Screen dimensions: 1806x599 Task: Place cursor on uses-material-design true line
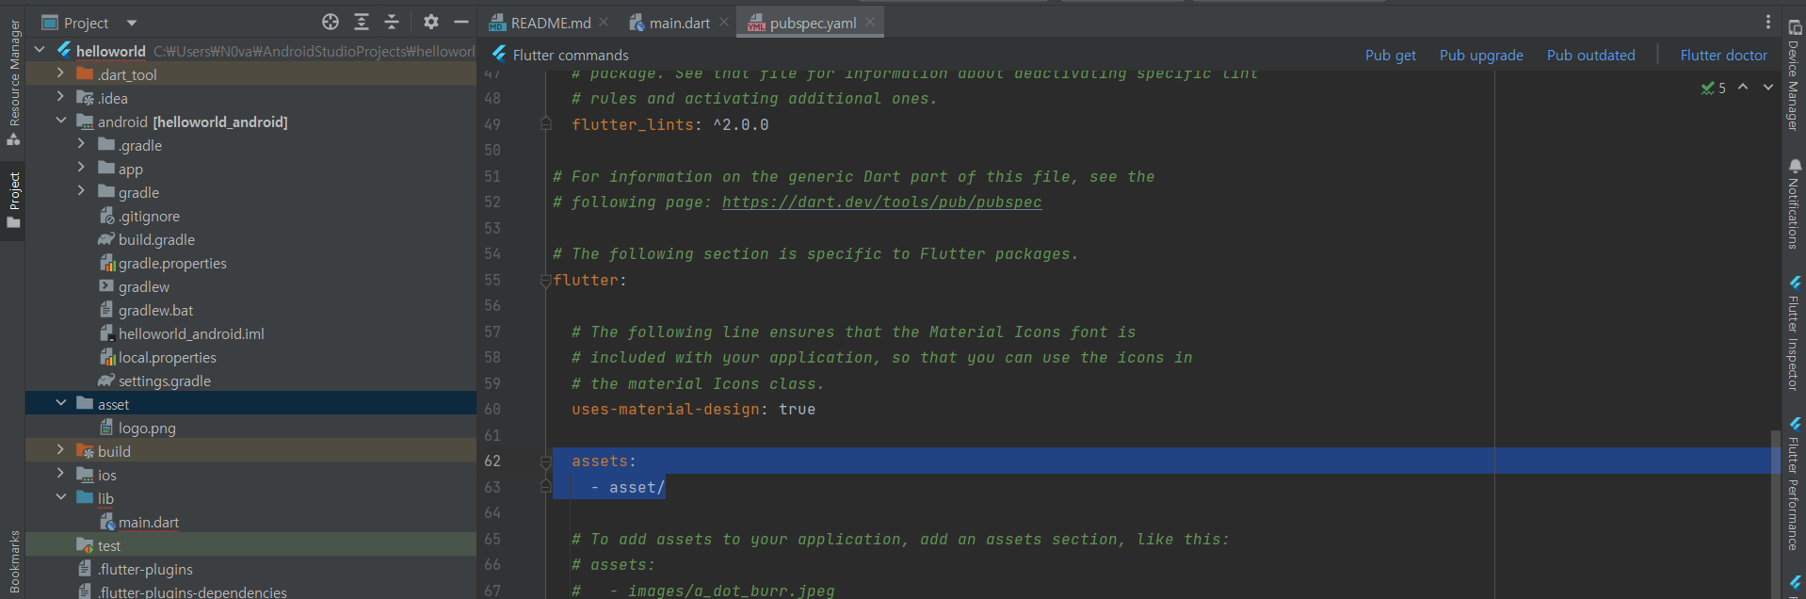pos(693,410)
